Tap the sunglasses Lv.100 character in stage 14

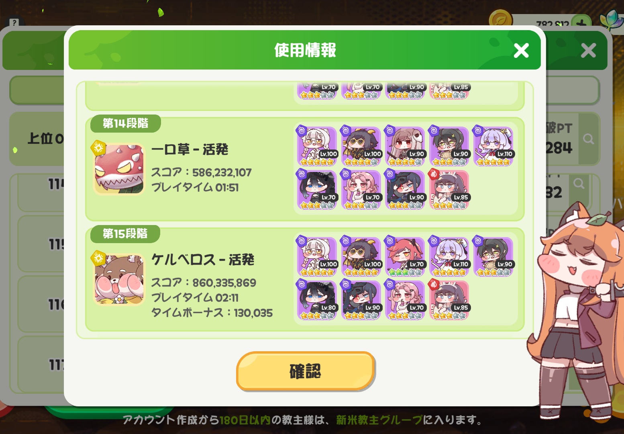pyautogui.click(x=361, y=146)
